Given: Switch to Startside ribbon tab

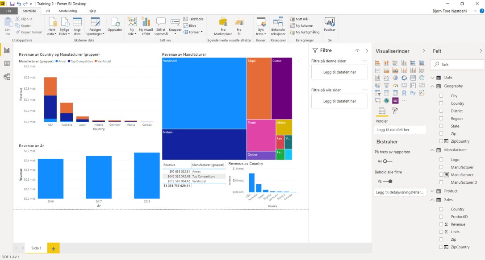Looking at the screenshot, I should pos(29,11).
